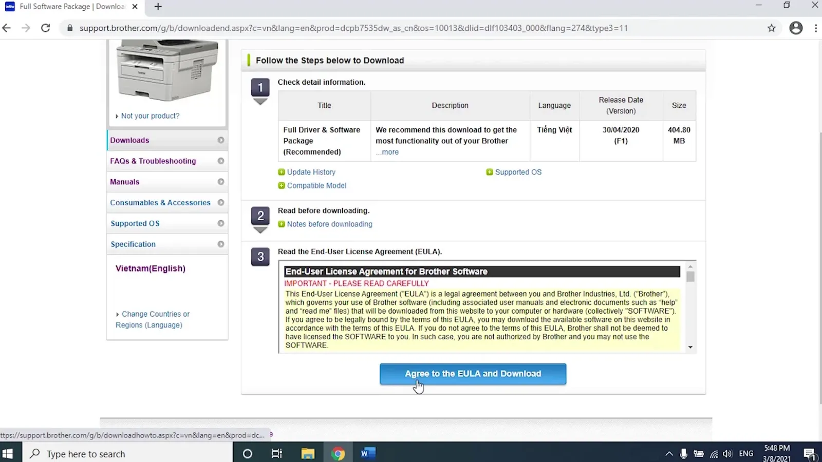This screenshot has width=822, height=462.
Task: Click Change Countries or Regions link
Action: [x=153, y=319]
